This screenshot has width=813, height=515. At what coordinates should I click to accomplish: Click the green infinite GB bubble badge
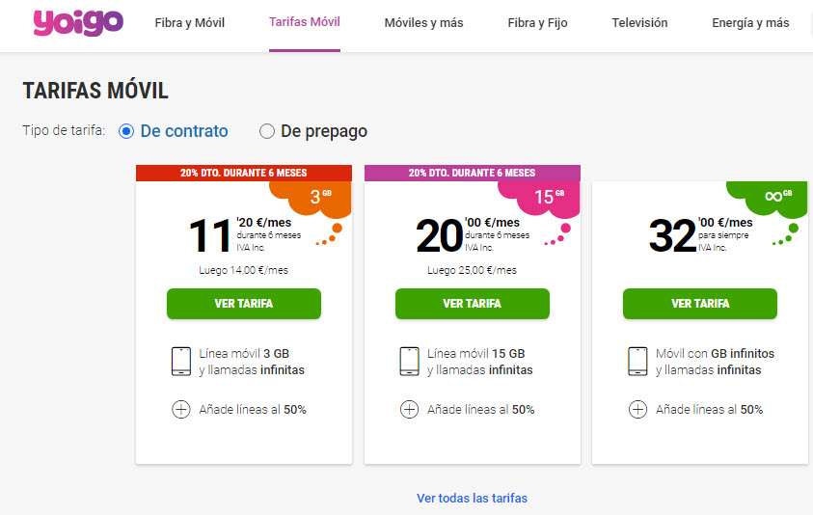[x=769, y=199]
